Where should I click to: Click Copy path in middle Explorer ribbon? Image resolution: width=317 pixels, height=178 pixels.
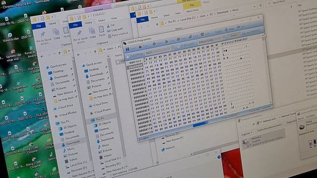[114, 30]
